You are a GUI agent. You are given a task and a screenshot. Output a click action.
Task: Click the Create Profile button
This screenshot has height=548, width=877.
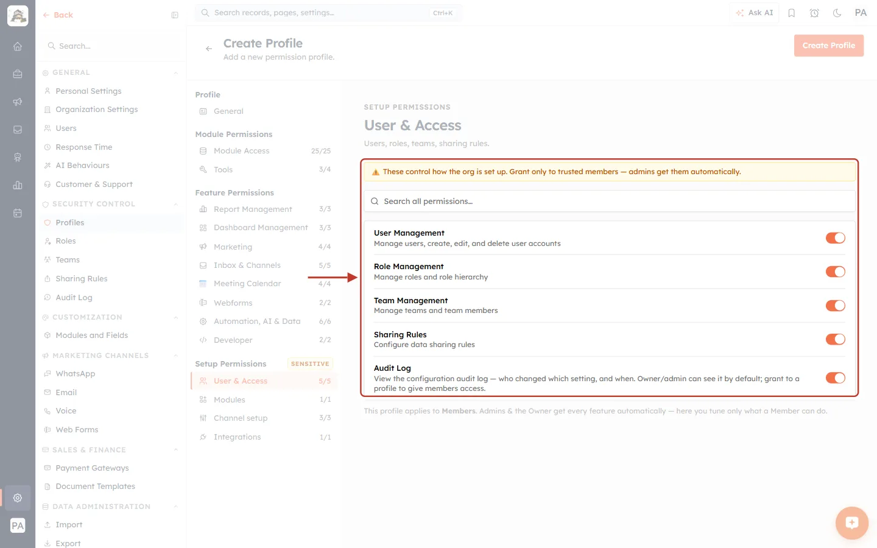click(x=829, y=46)
